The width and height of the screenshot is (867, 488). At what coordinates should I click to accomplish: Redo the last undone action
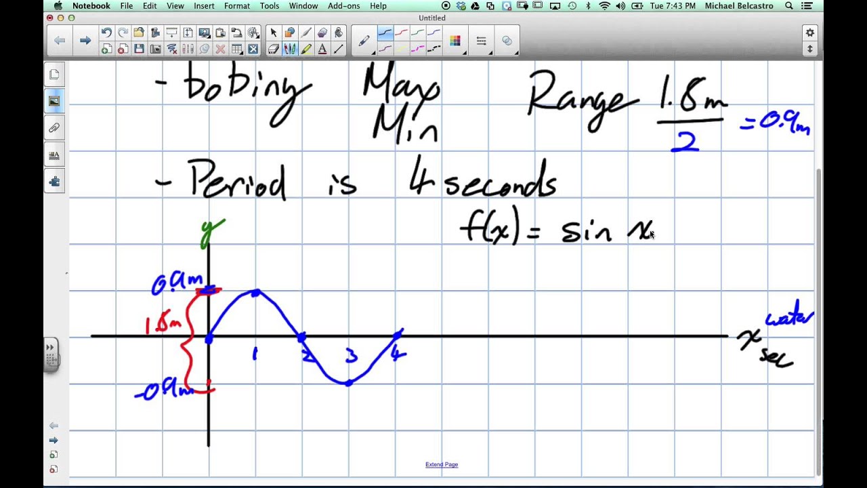point(123,33)
